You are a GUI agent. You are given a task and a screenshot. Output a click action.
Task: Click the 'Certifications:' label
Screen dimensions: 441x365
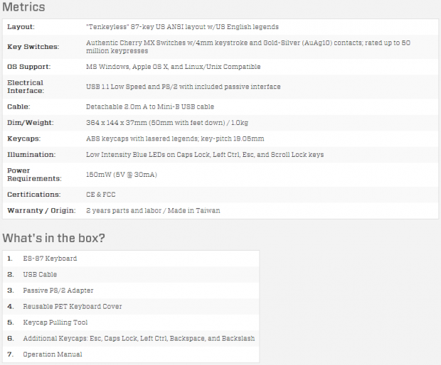(34, 195)
